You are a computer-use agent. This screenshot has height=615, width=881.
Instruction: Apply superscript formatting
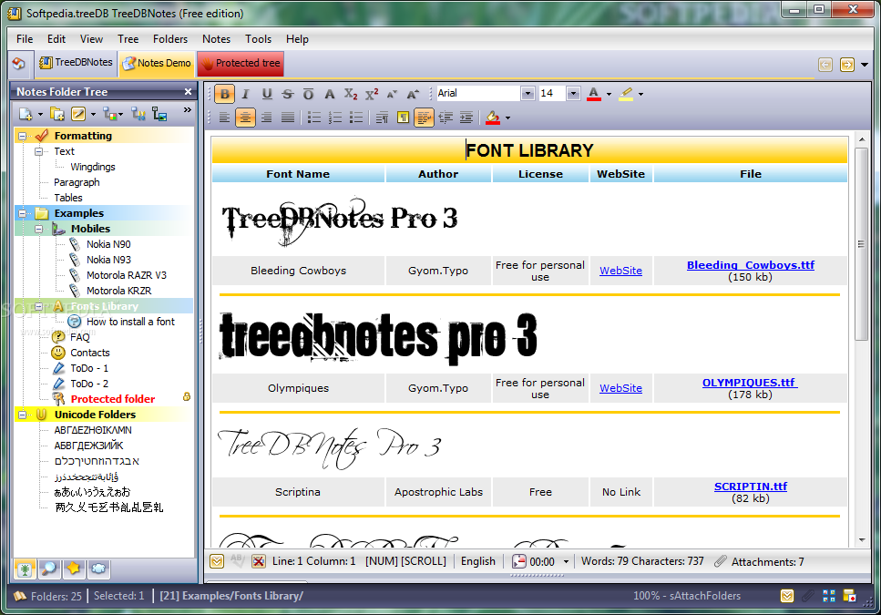pos(372,94)
